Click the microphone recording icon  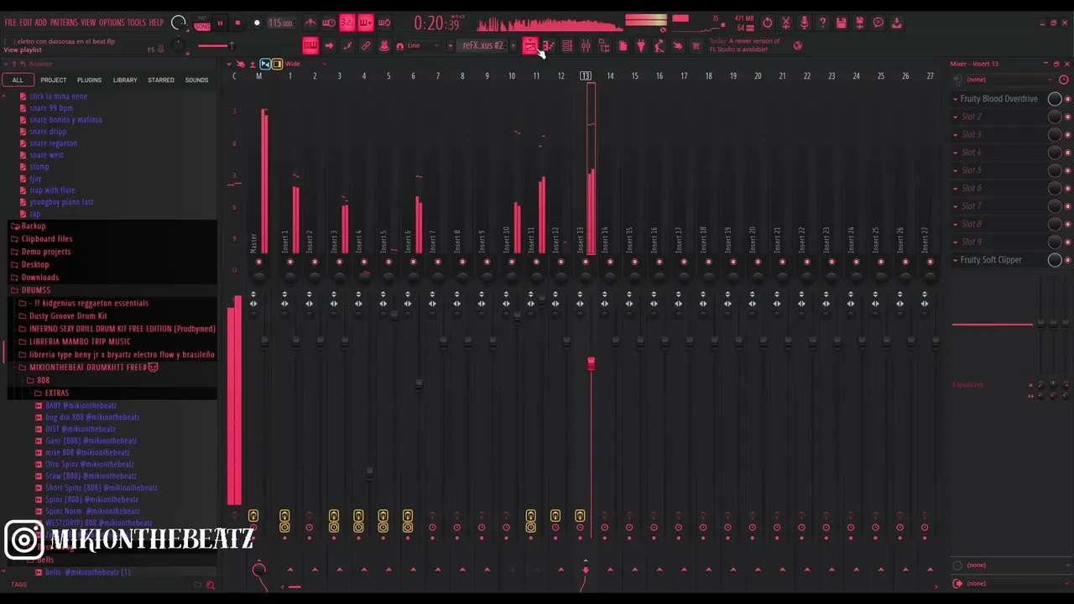(x=804, y=23)
